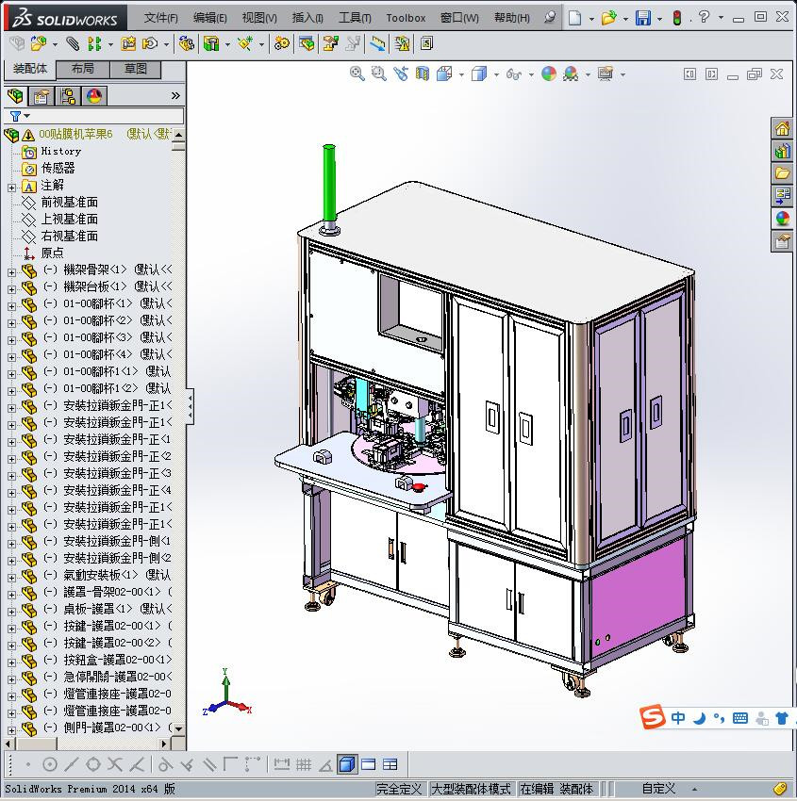
Task: Click the Open file icon
Action: pyautogui.click(x=607, y=19)
